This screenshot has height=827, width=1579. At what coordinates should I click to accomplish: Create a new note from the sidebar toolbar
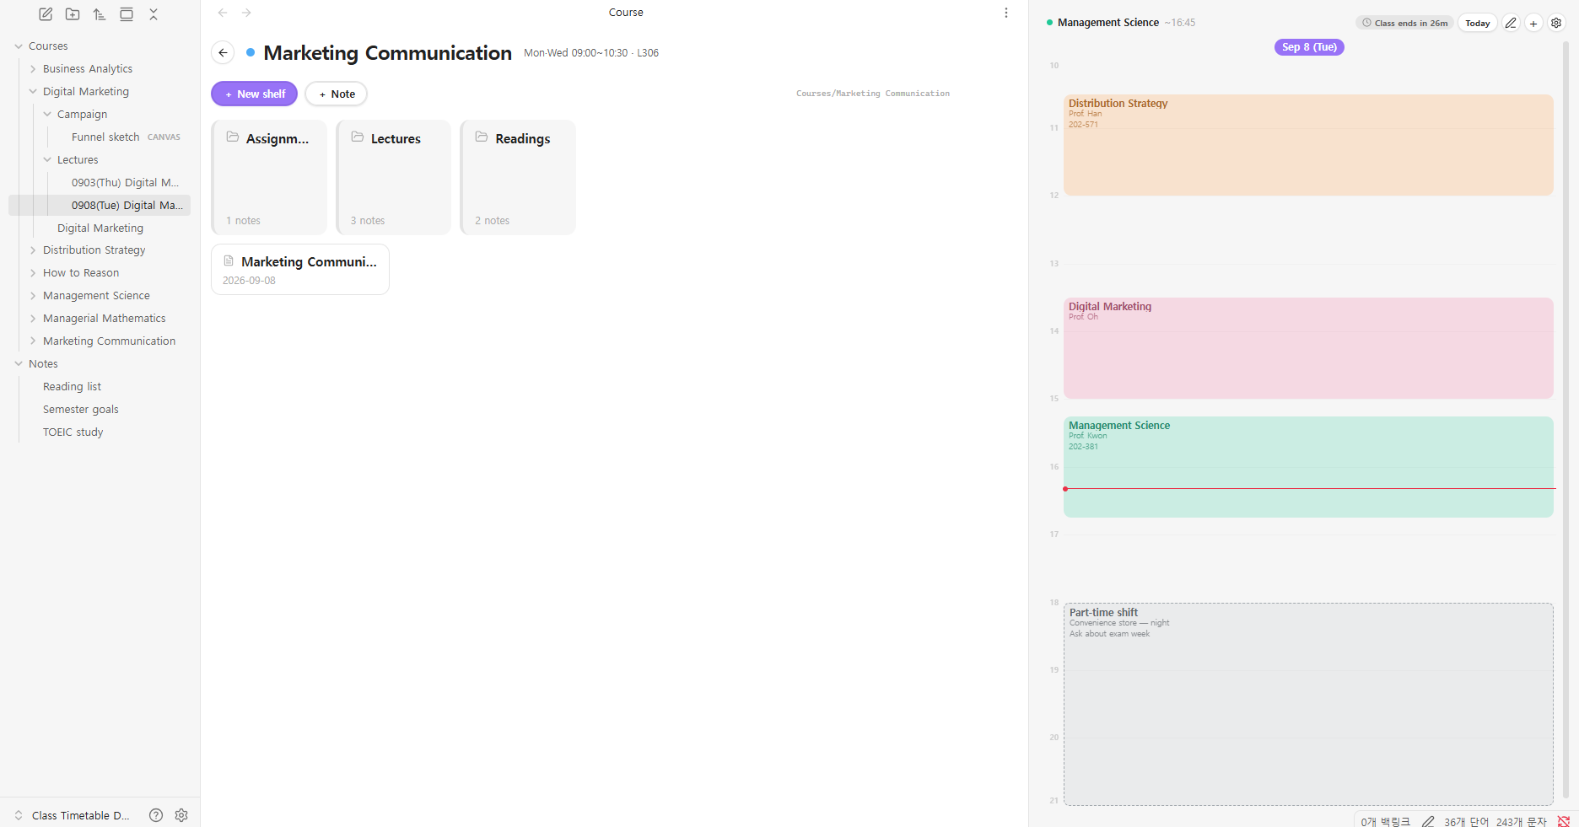46,14
